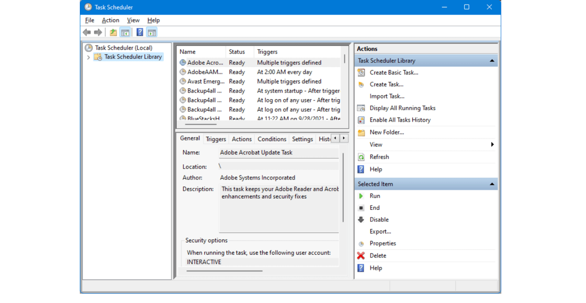The width and height of the screenshot is (586, 303).
Task: Click the blue Help toolbar icon
Action: click(140, 33)
